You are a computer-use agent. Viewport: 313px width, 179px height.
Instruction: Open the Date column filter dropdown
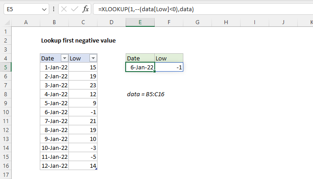[x=63, y=58]
